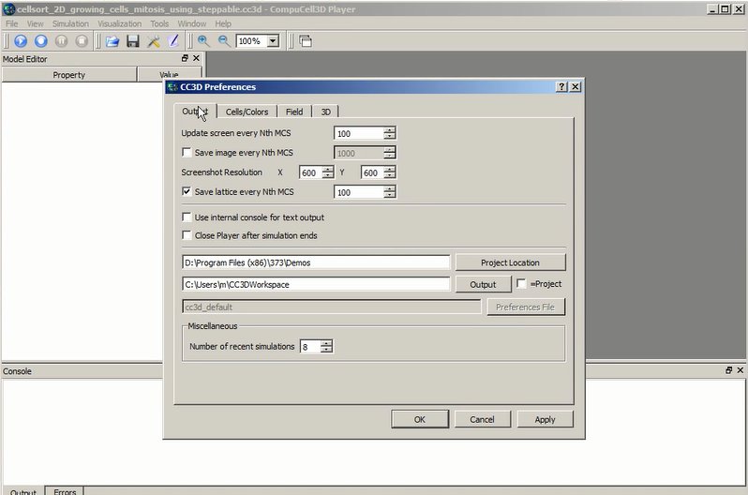Click the new graphics window icon

(306, 41)
